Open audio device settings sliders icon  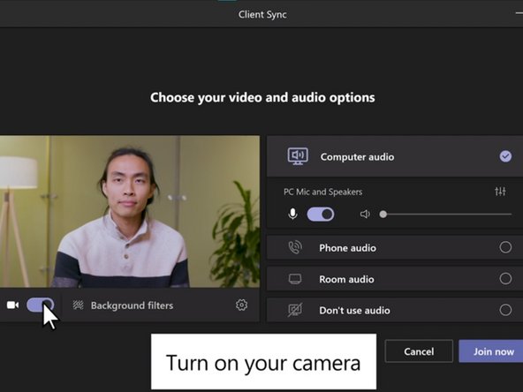(x=500, y=192)
